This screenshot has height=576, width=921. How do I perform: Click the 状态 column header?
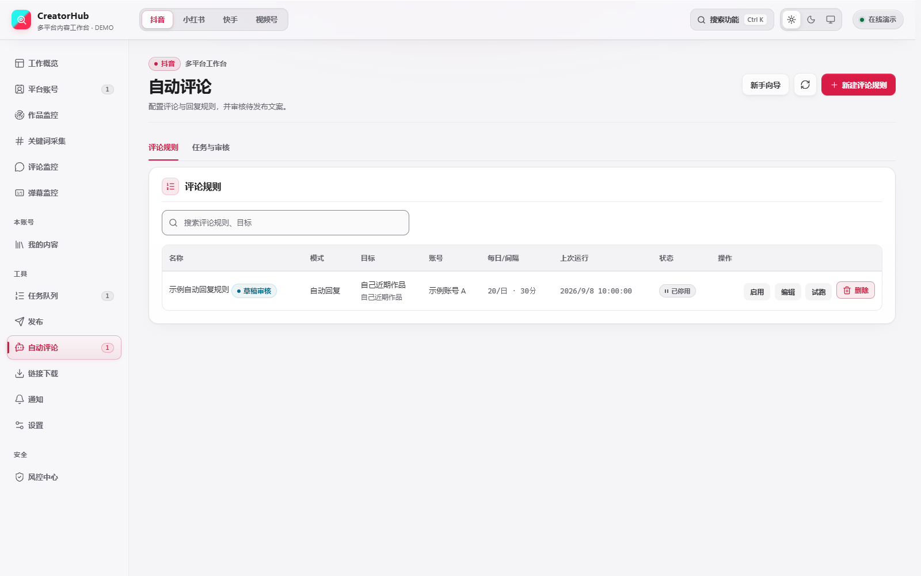click(x=667, y=258)
